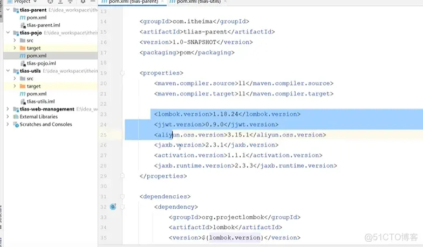
Task: Click the tlias-pojo.iml file icon
Action: [x=23, y=64]
